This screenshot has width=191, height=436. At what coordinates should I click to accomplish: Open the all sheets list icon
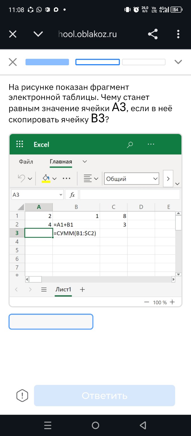[x=44, y=290]
